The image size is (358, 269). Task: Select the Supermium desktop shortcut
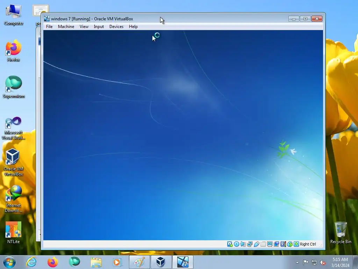pos(14,87)
